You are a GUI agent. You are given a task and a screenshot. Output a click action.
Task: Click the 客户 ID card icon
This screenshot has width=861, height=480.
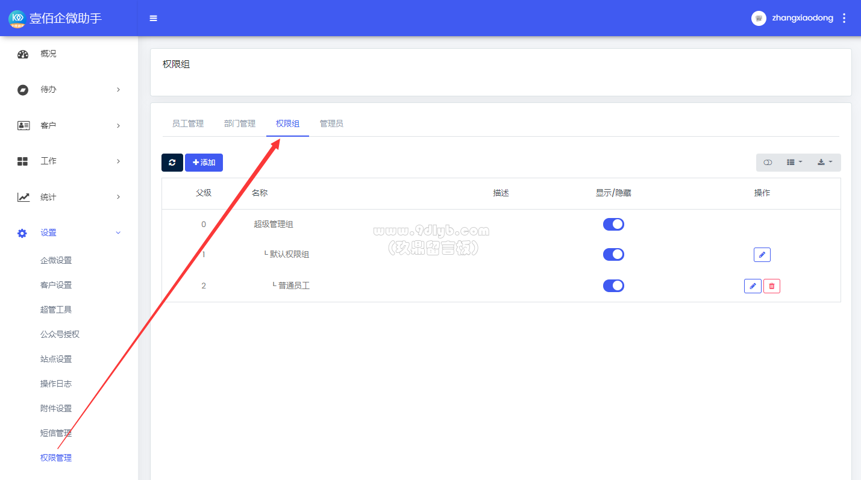tap(23, 125)
